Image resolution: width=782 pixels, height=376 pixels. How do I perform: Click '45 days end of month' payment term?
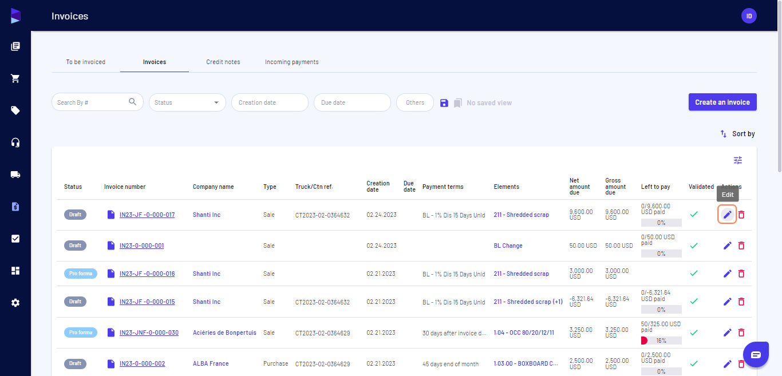(451, 363)
